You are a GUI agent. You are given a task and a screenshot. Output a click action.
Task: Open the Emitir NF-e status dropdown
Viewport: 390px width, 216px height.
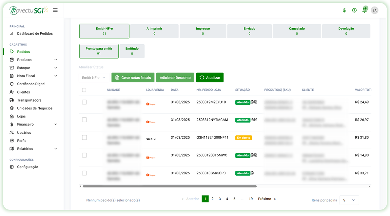click(x=94, y=78)
